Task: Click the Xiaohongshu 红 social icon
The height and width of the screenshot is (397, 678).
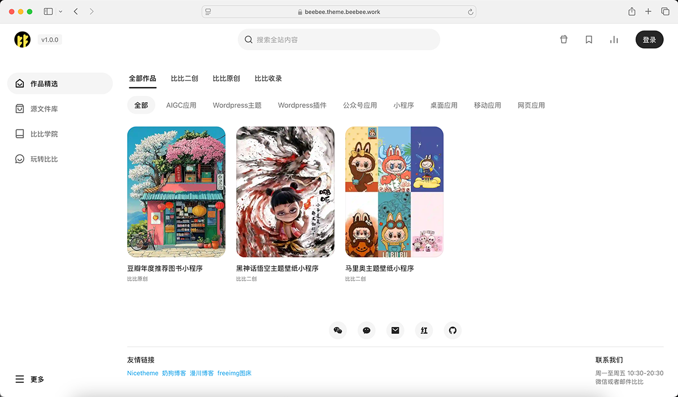Action: click(424, 330)
